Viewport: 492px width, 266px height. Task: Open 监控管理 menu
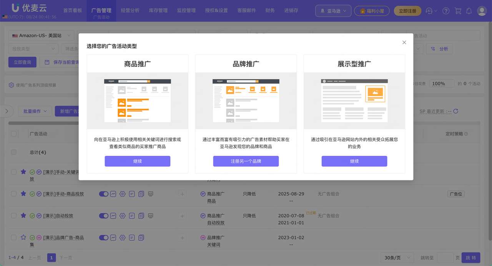(x=186, y=10)
